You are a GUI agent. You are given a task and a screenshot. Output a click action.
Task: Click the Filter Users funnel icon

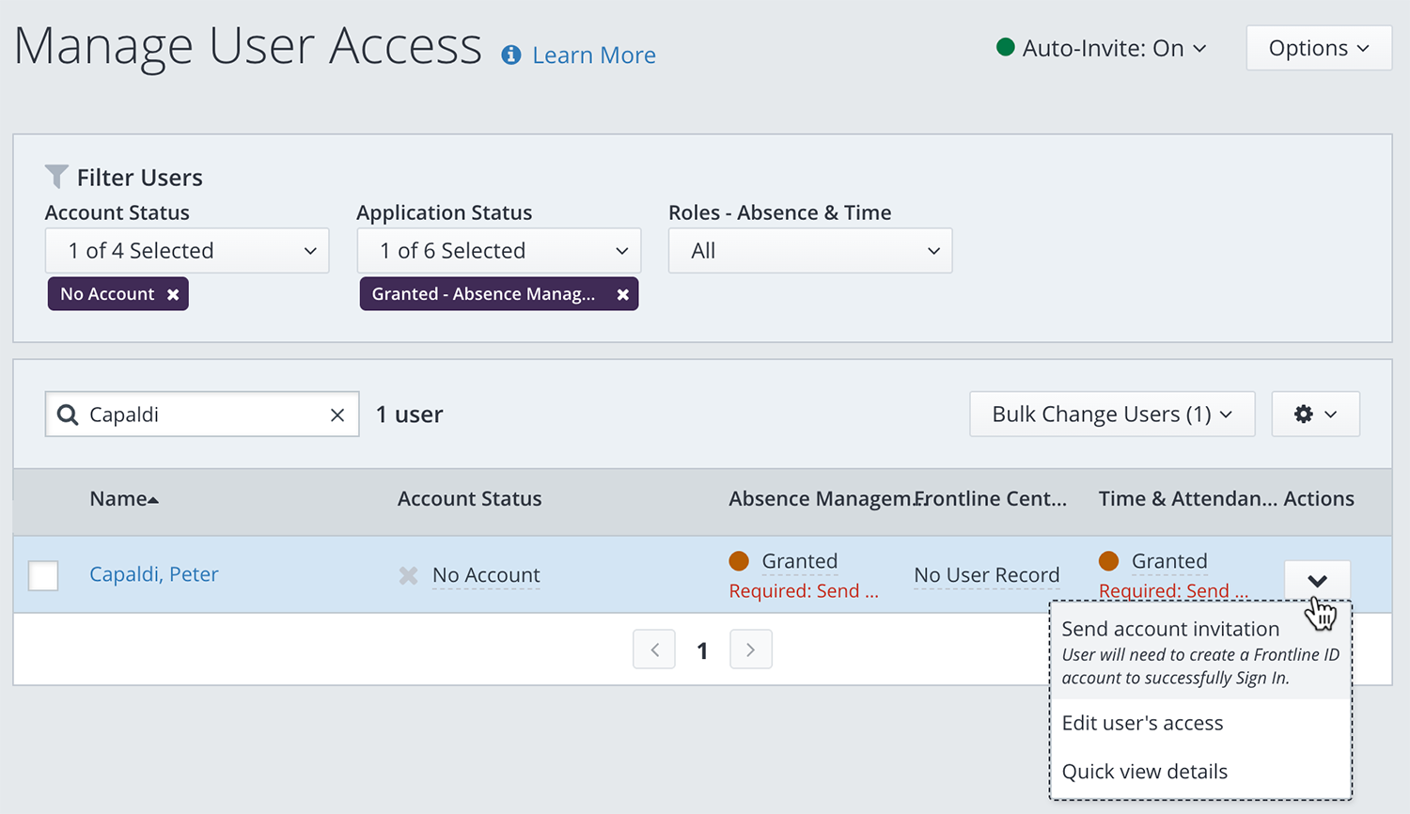coord(56,177)
